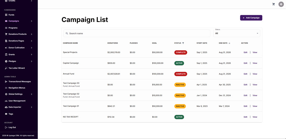This screenshot has width=286, height=139.
Task: Edit the Capital Campaign row
Action: (x=245, y=63)
